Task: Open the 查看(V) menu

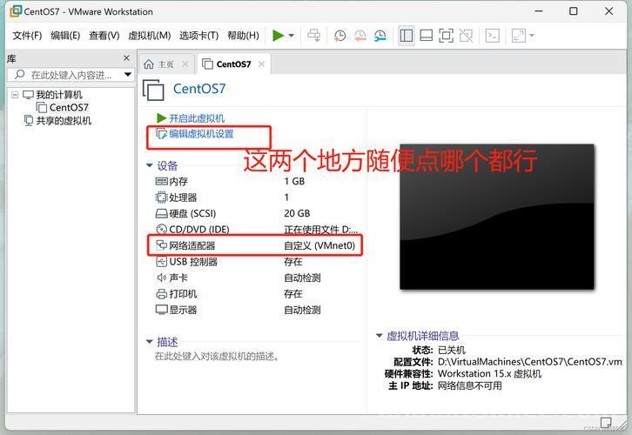Action: (x=104, y=36)
